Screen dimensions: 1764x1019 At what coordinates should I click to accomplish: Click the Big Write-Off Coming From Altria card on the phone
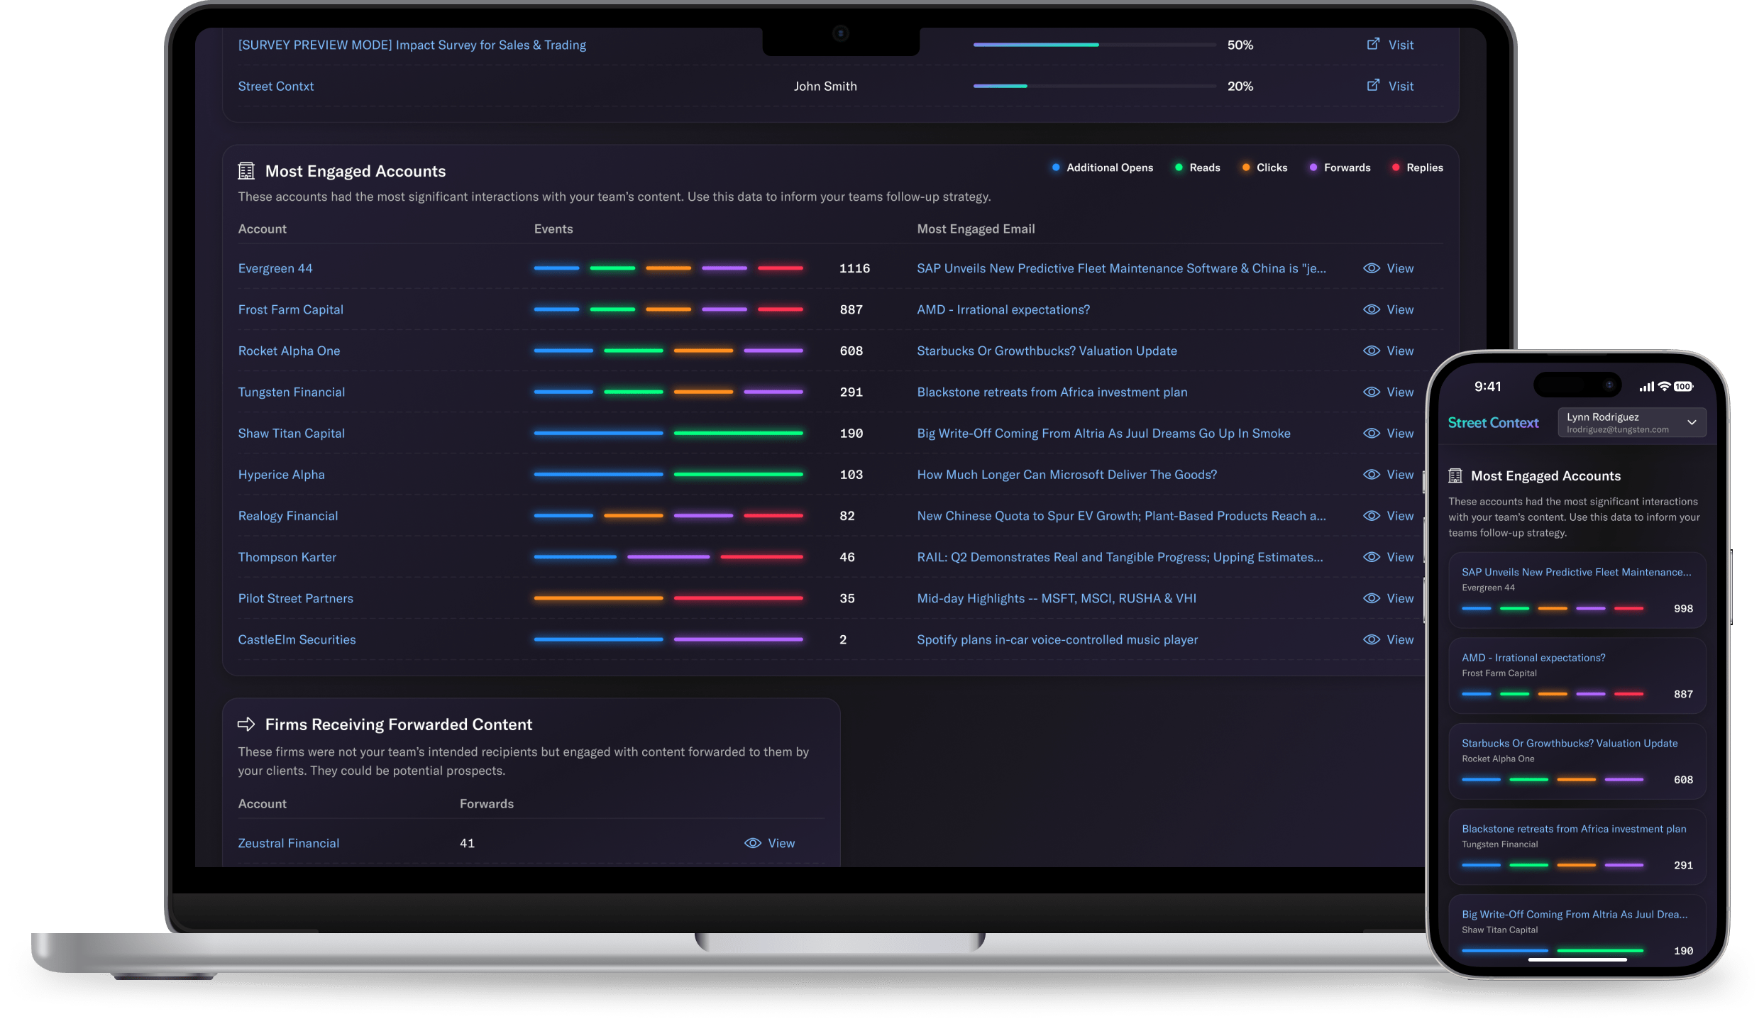pyautogui.click(x=1577, y=930)
